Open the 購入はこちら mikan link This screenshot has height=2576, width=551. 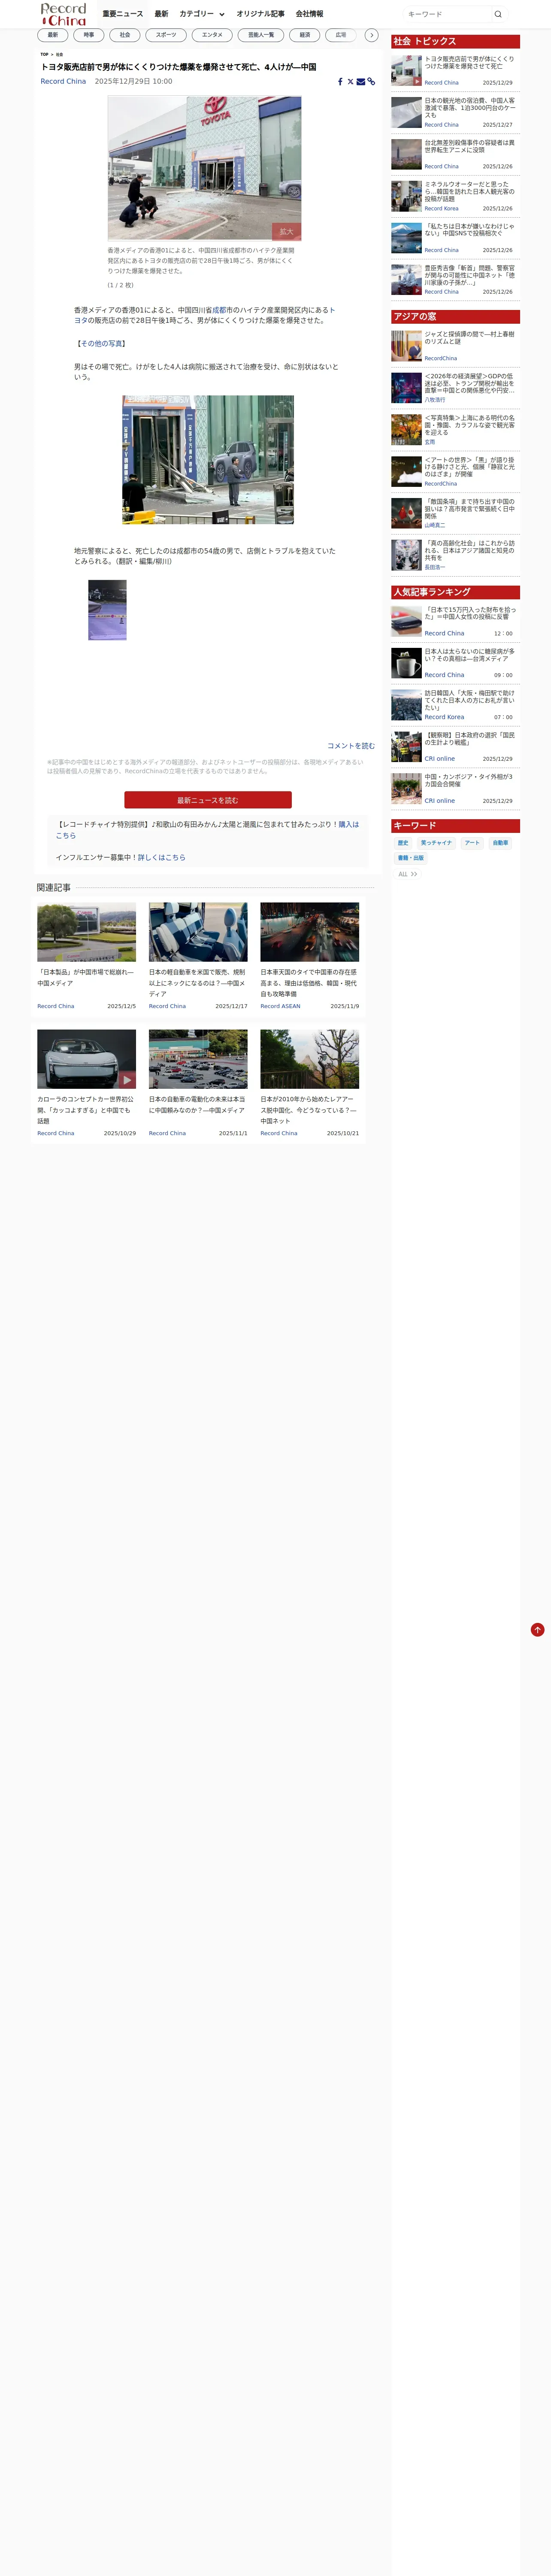point(207,830)
